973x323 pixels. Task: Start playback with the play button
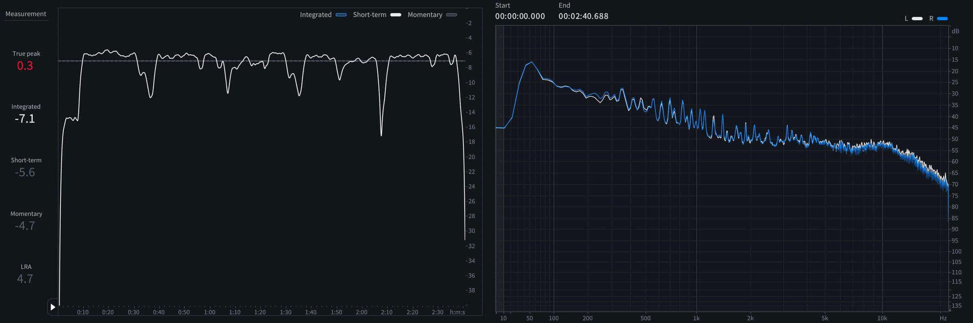[53, 307]
